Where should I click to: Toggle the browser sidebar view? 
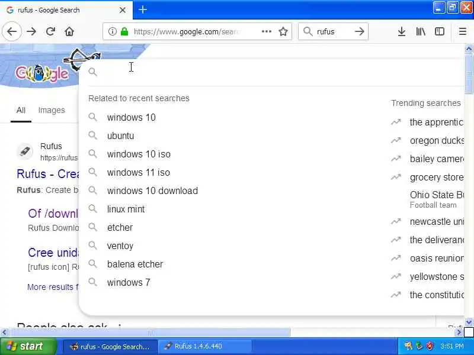(440, 31)
